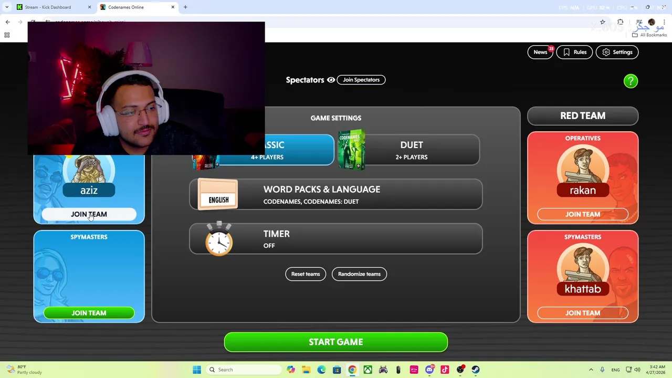Click the timer stopwatch icon
672x378 pixels.
pos(219,239)
